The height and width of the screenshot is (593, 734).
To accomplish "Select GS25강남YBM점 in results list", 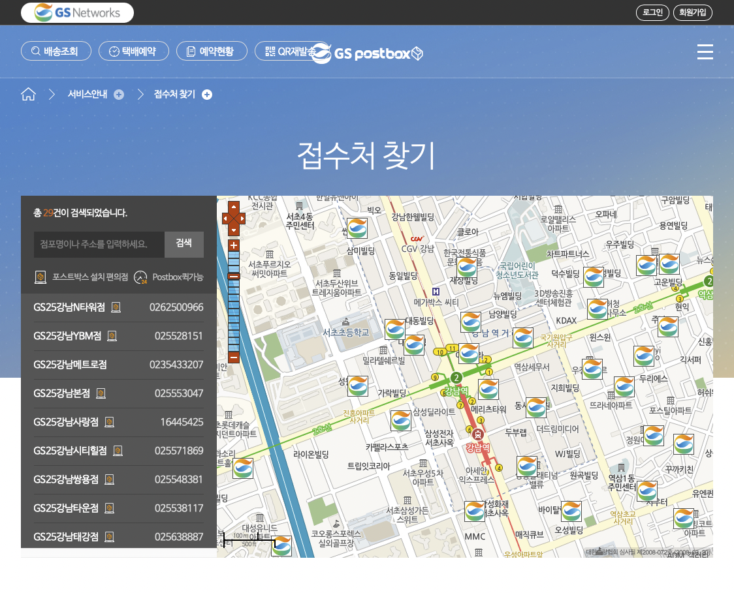I will point(118,336).
